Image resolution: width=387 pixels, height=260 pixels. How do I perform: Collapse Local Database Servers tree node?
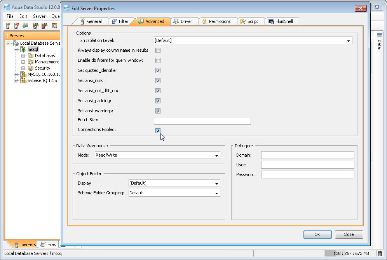9,43
